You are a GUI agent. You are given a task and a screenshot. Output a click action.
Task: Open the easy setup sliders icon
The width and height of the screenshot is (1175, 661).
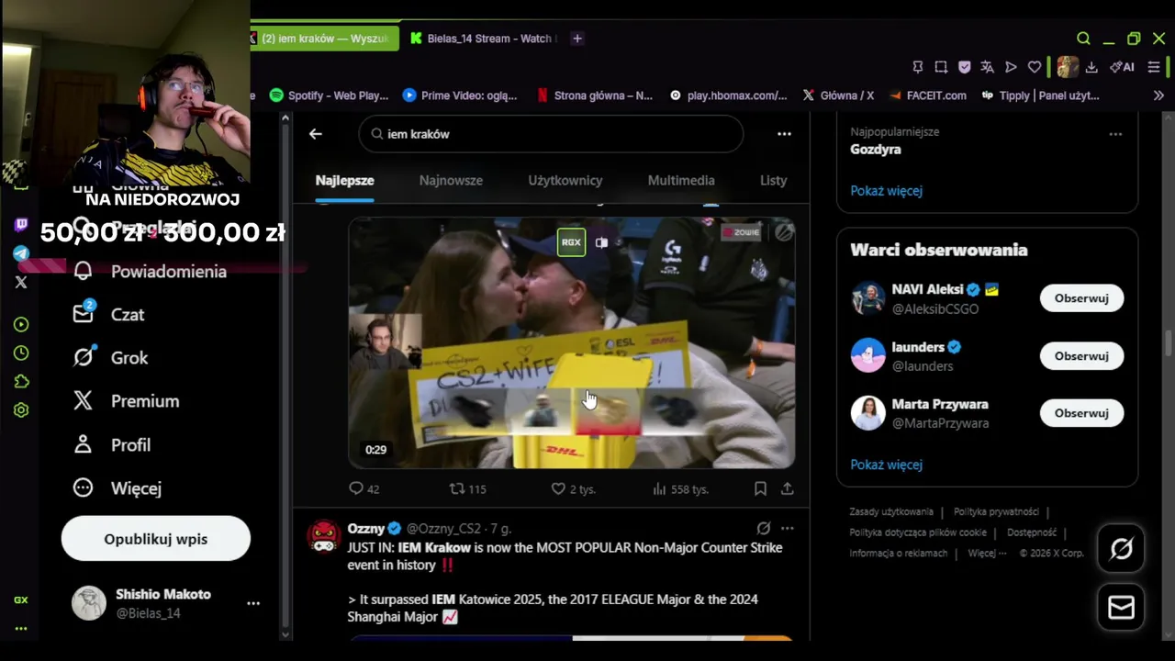[1154, 67]
